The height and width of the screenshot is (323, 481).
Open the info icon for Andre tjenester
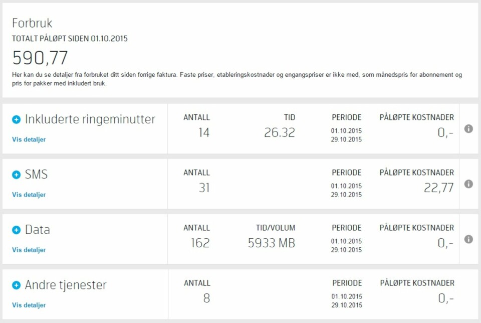pos(468,294)
